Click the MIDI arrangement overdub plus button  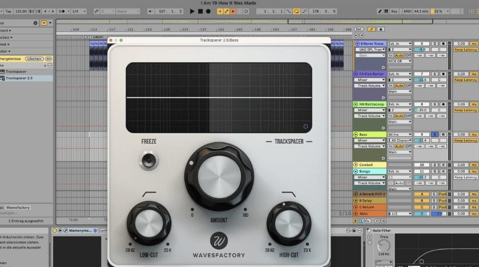coord(220,11)
